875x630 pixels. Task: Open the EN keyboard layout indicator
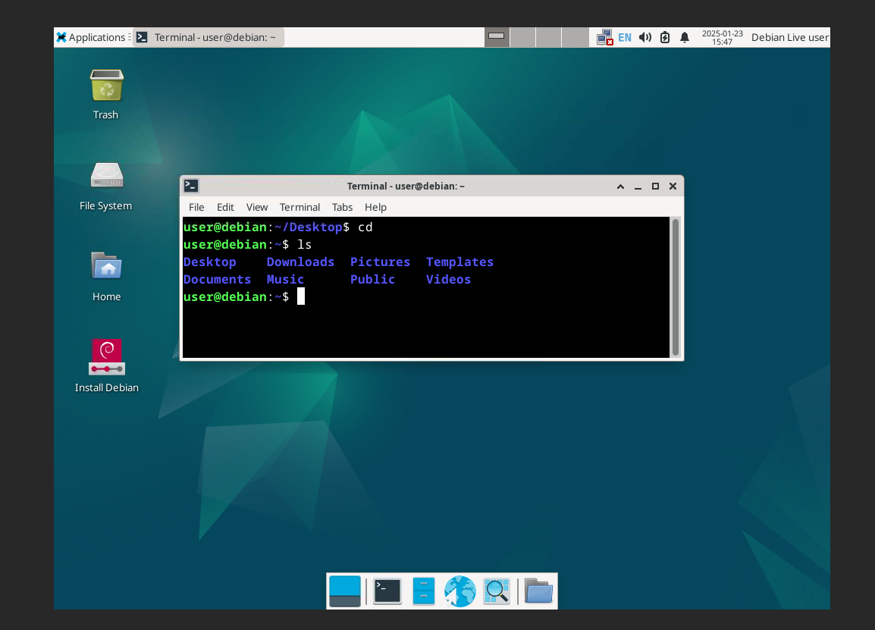click(x=624, y=37)
